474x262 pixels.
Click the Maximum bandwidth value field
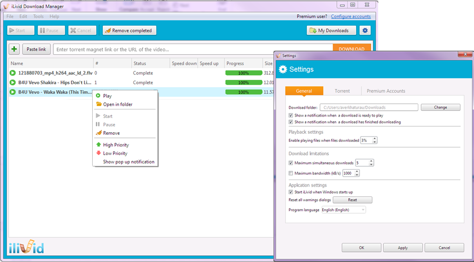point(348,173)
